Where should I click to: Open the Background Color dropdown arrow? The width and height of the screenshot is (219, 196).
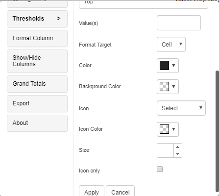pyautogui.click(x=173, y=87)
